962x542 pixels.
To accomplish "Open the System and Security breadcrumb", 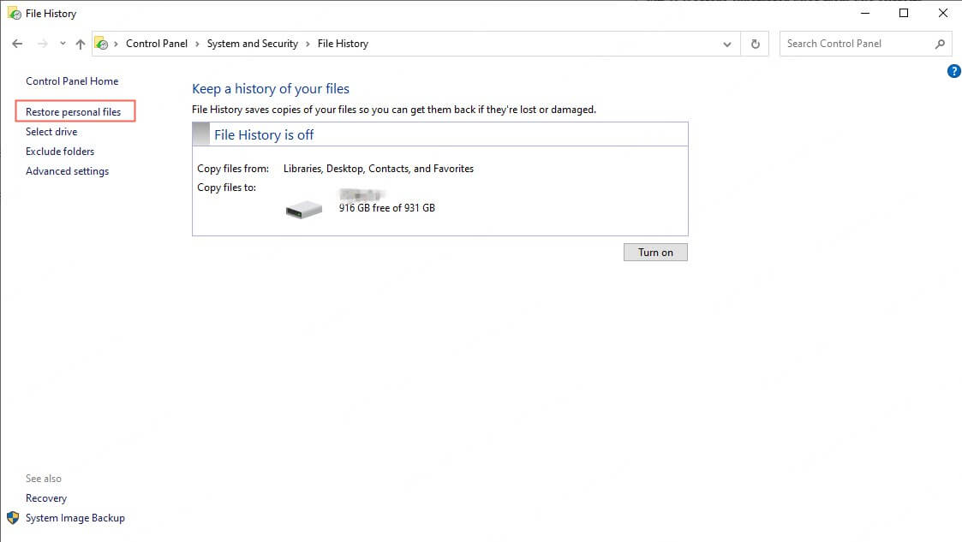I will [252, 43].
